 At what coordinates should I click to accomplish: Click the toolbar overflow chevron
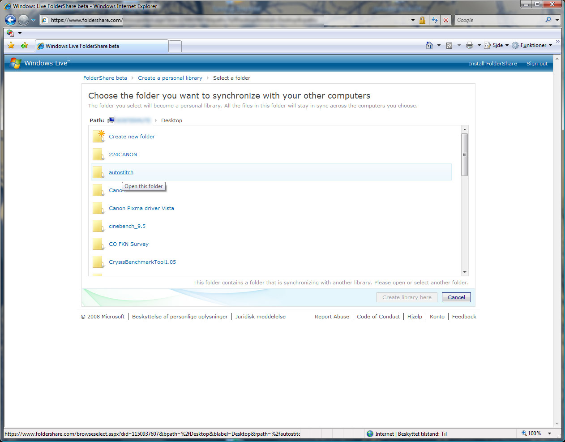click(x=557, y=42)
